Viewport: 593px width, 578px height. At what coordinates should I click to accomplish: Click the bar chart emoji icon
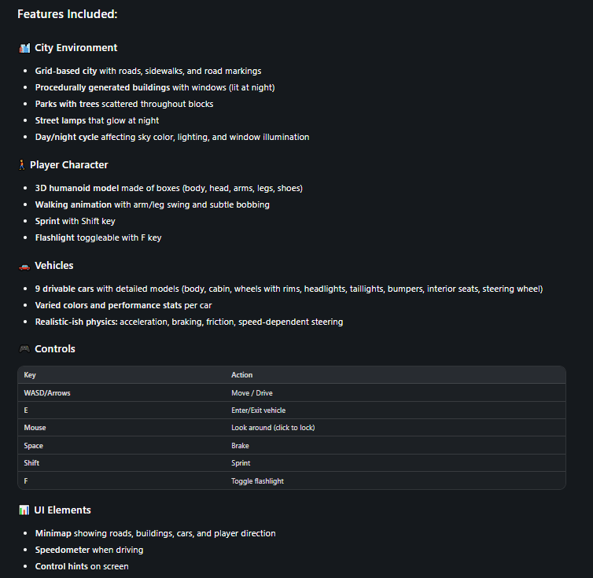pyautogui.click(x=24, y=510)
